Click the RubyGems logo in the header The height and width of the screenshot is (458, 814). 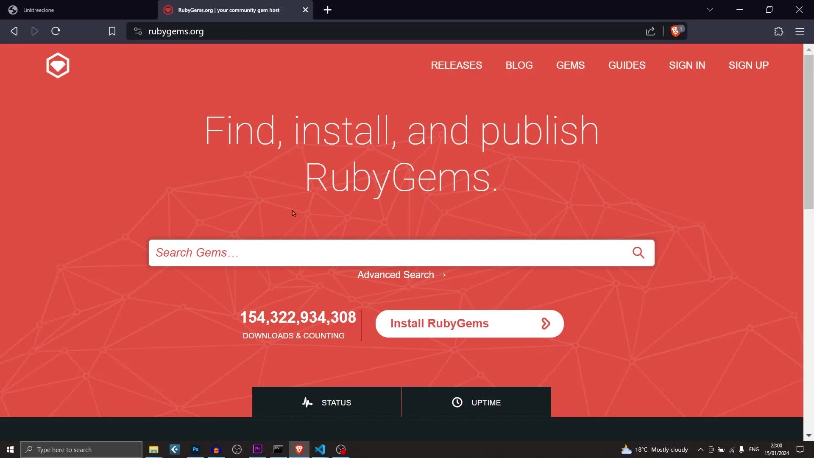point(58,65)
